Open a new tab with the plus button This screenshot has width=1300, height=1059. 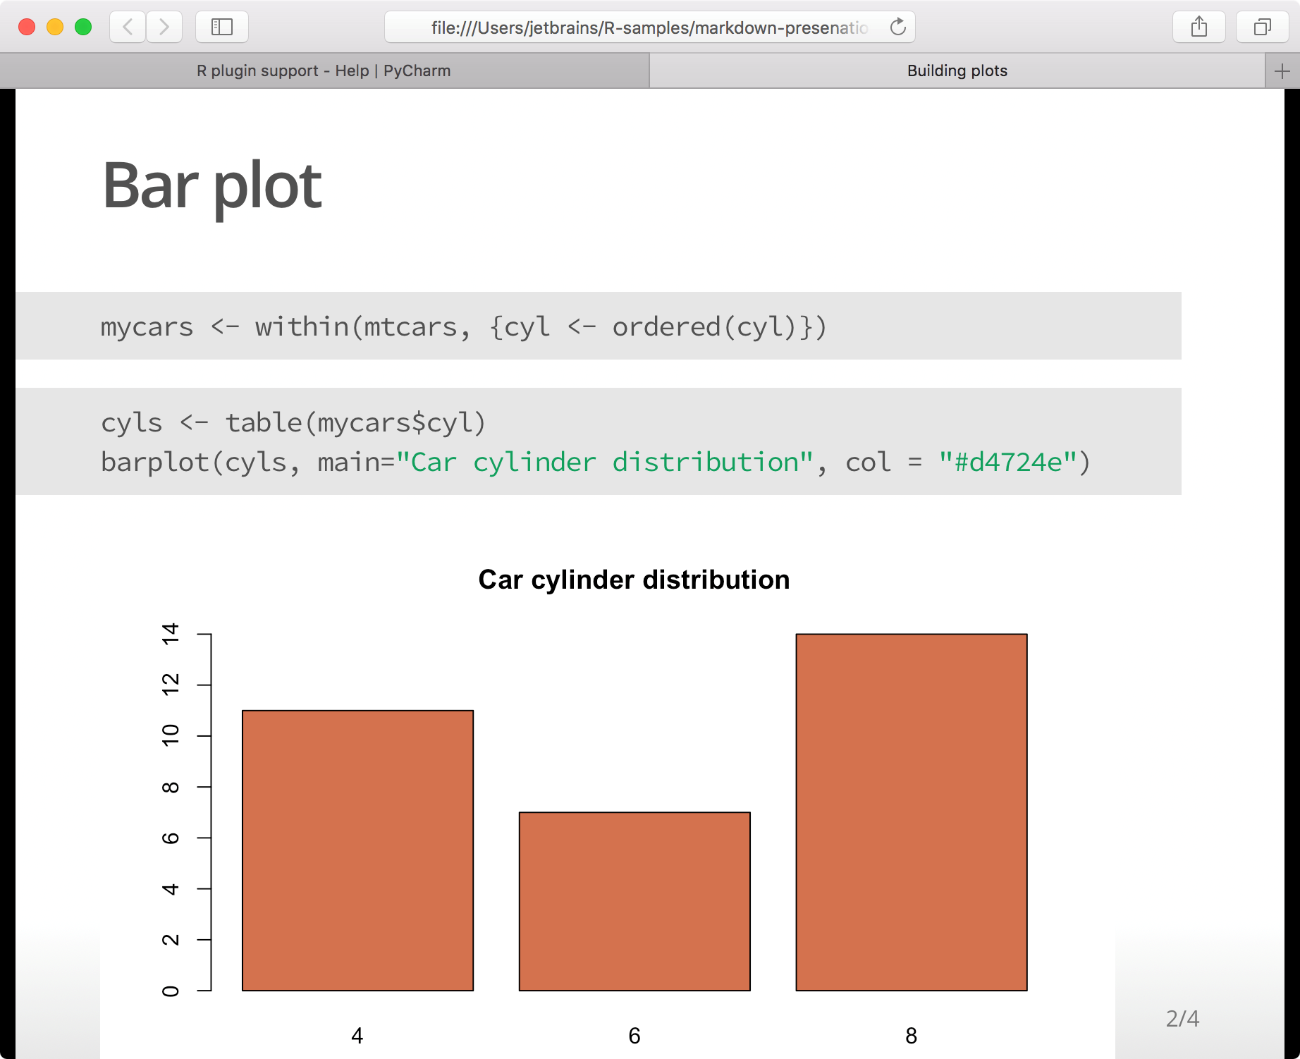1283,70
